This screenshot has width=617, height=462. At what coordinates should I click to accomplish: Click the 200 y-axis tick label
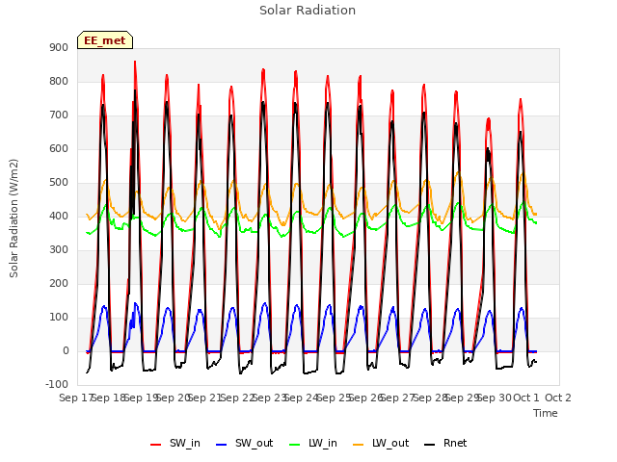tap(59, 283)
